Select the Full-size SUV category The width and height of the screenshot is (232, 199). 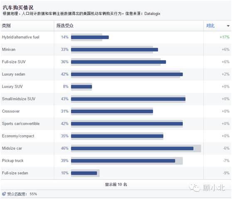tap(14, 62)
